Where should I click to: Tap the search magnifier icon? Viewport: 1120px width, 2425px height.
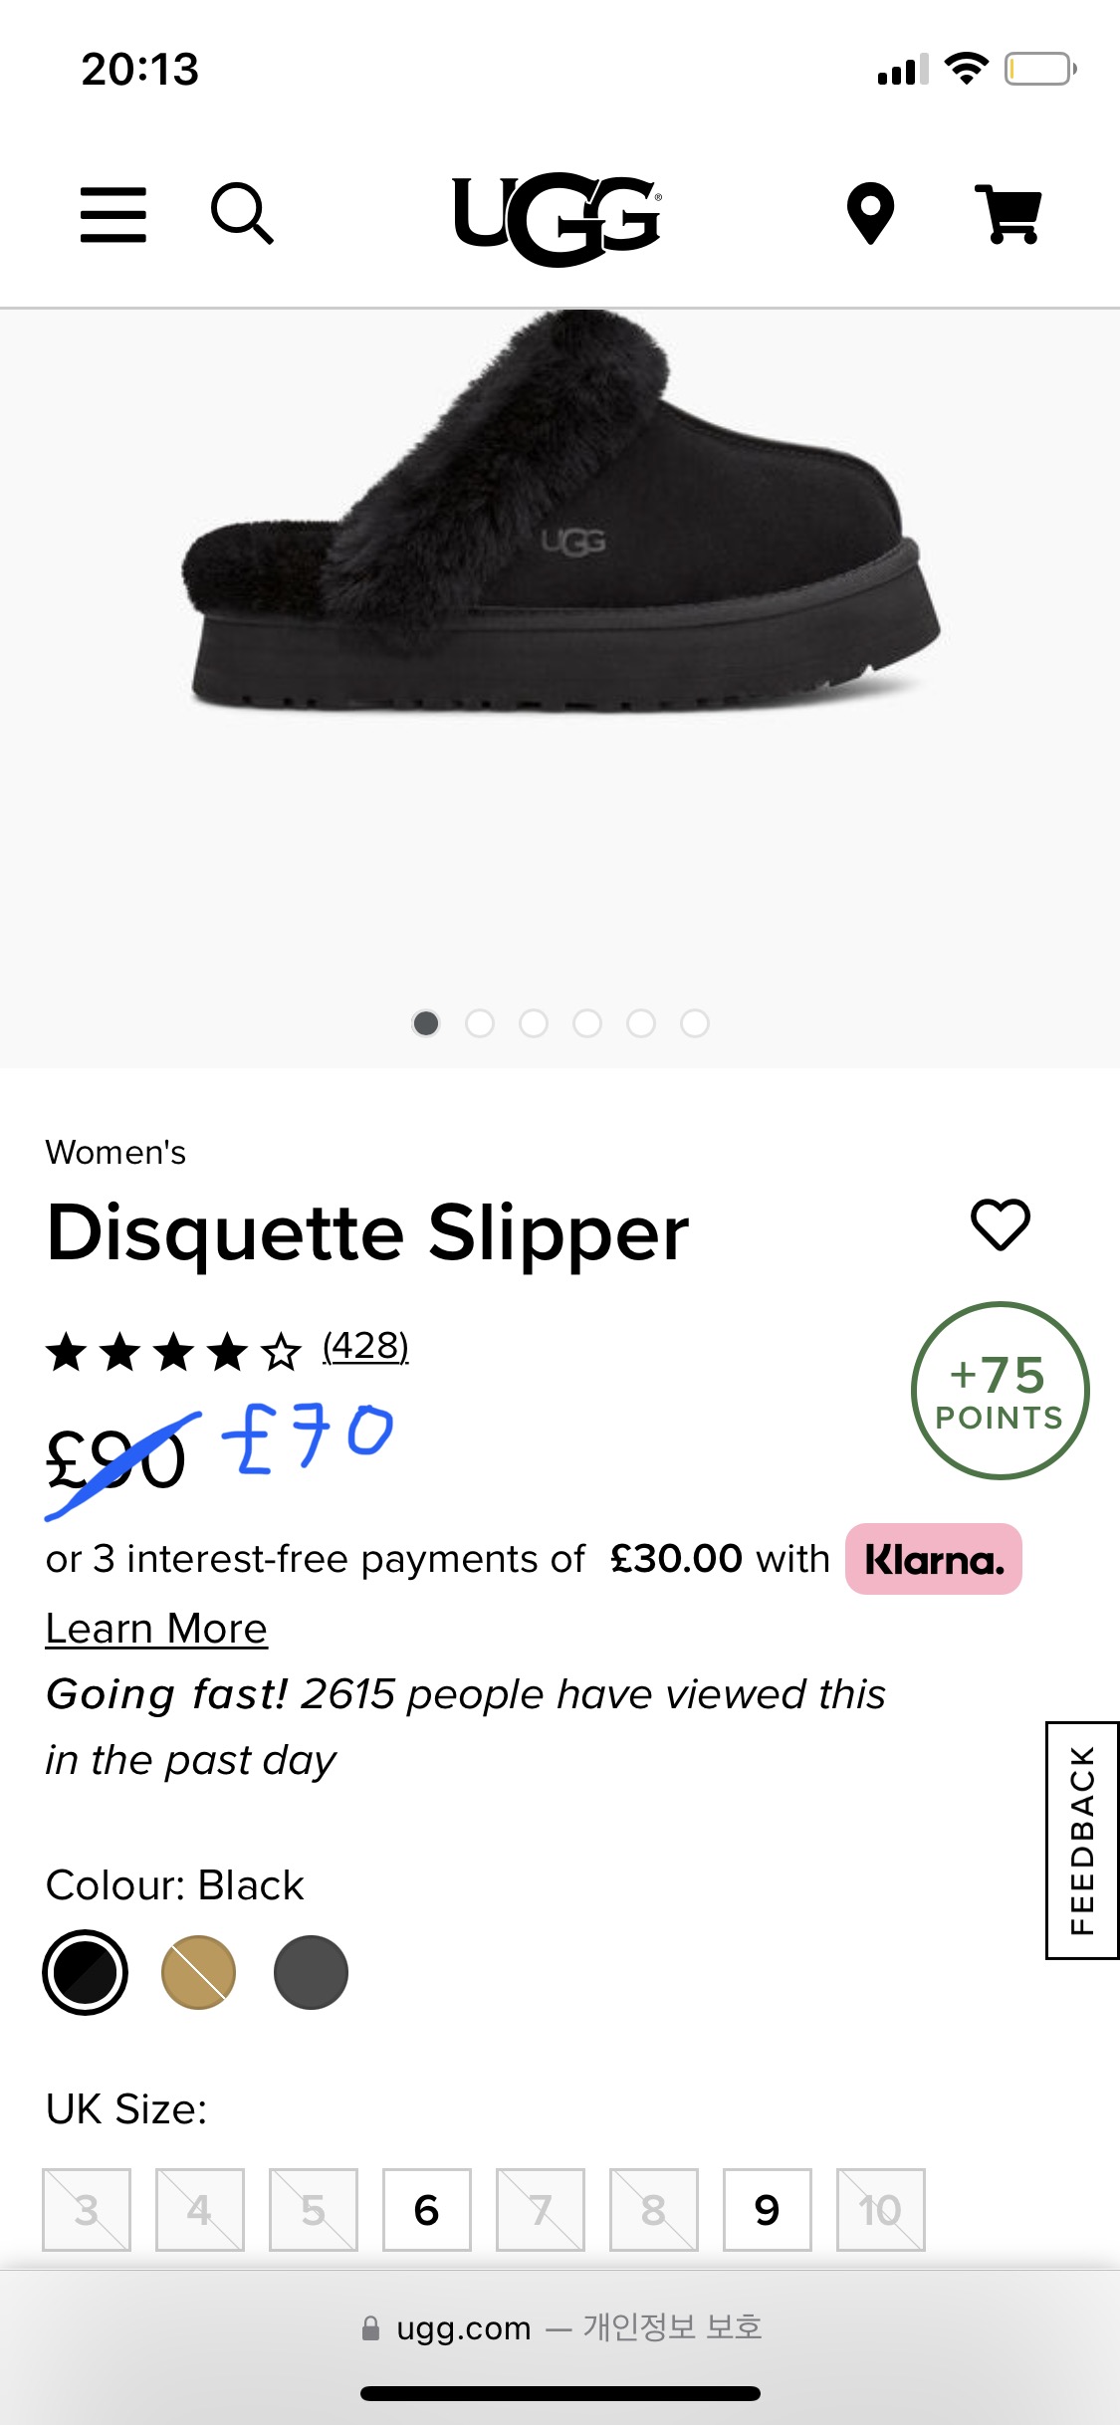click(x=242, y=213)
